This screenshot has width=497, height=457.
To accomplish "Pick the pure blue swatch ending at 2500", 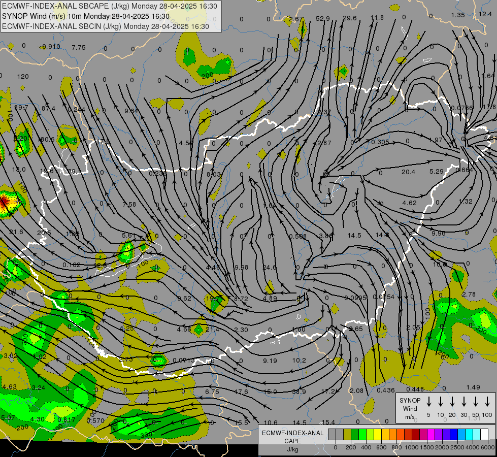I will (x=453, y=434).
